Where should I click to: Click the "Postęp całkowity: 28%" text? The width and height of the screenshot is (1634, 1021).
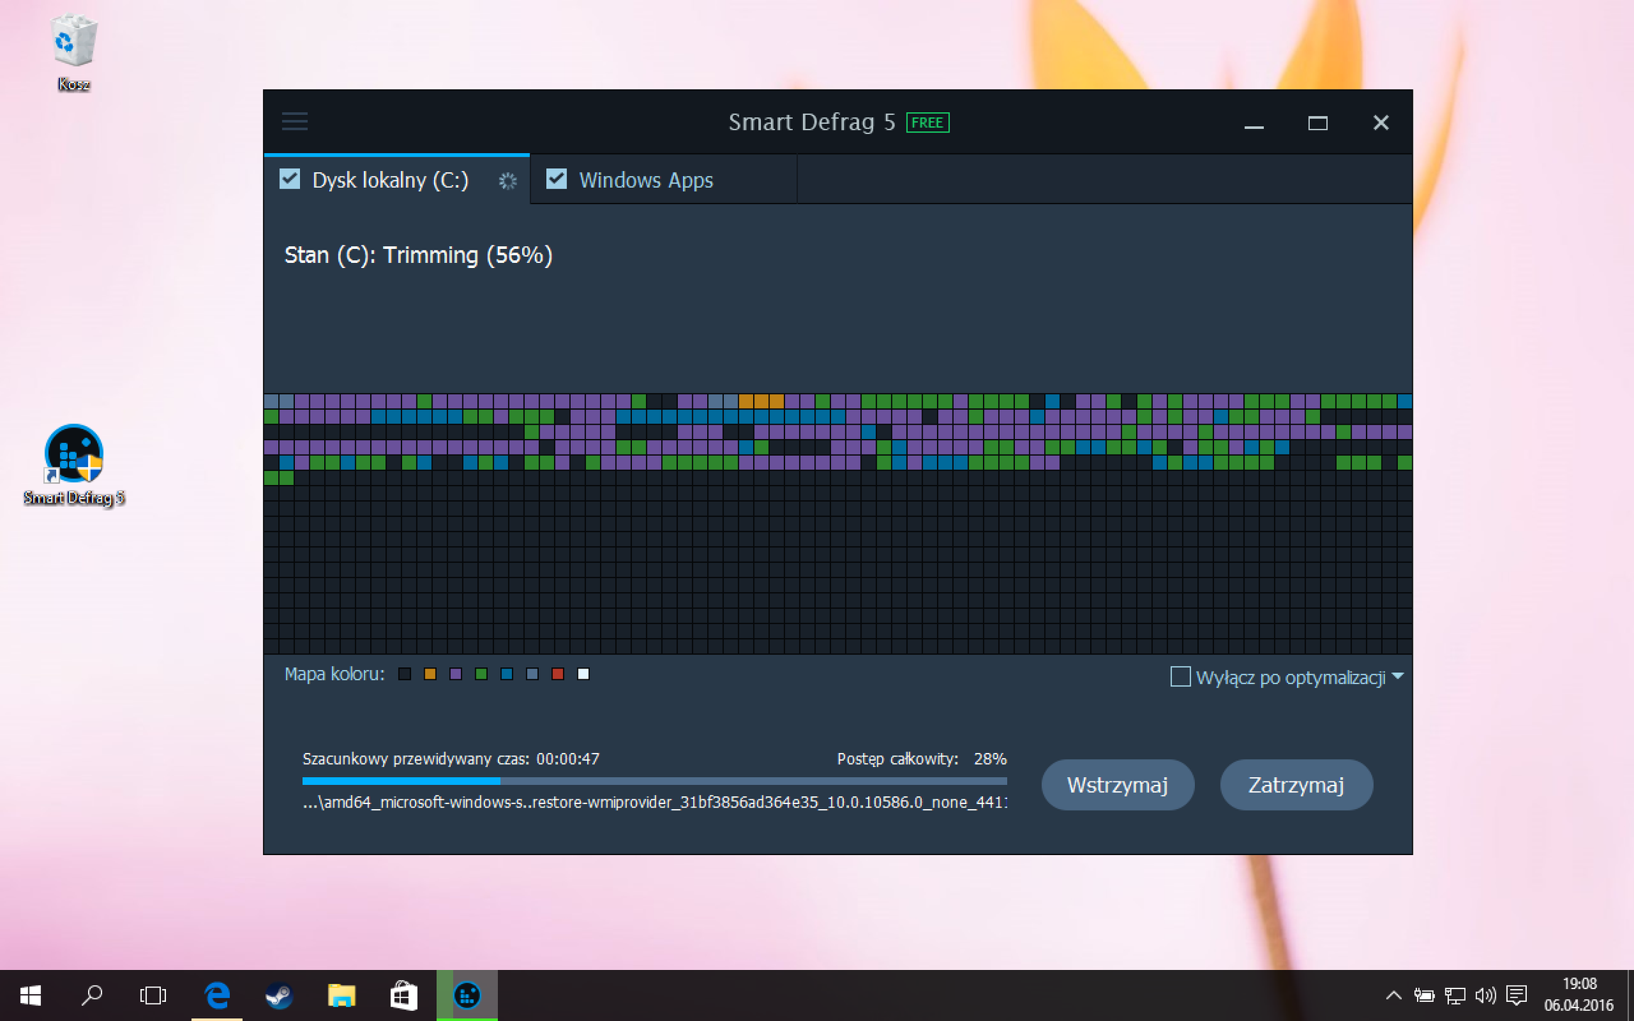(922, 759)
